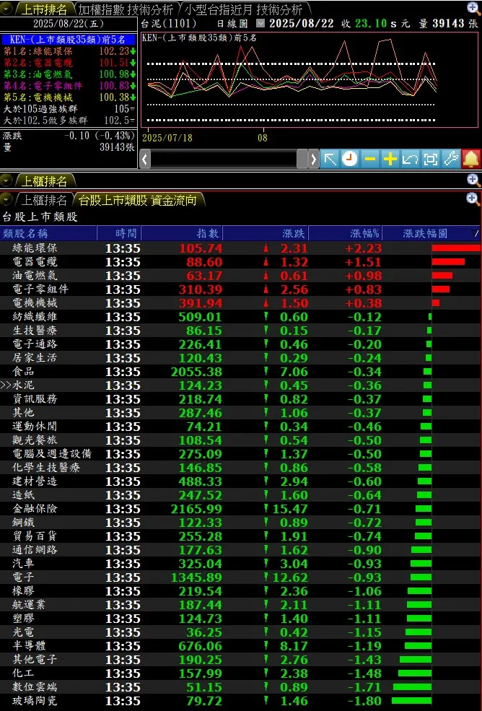
Task: Click magnifier icon in top chart panel
Action: pyautogui.click(x=473, y=8)
